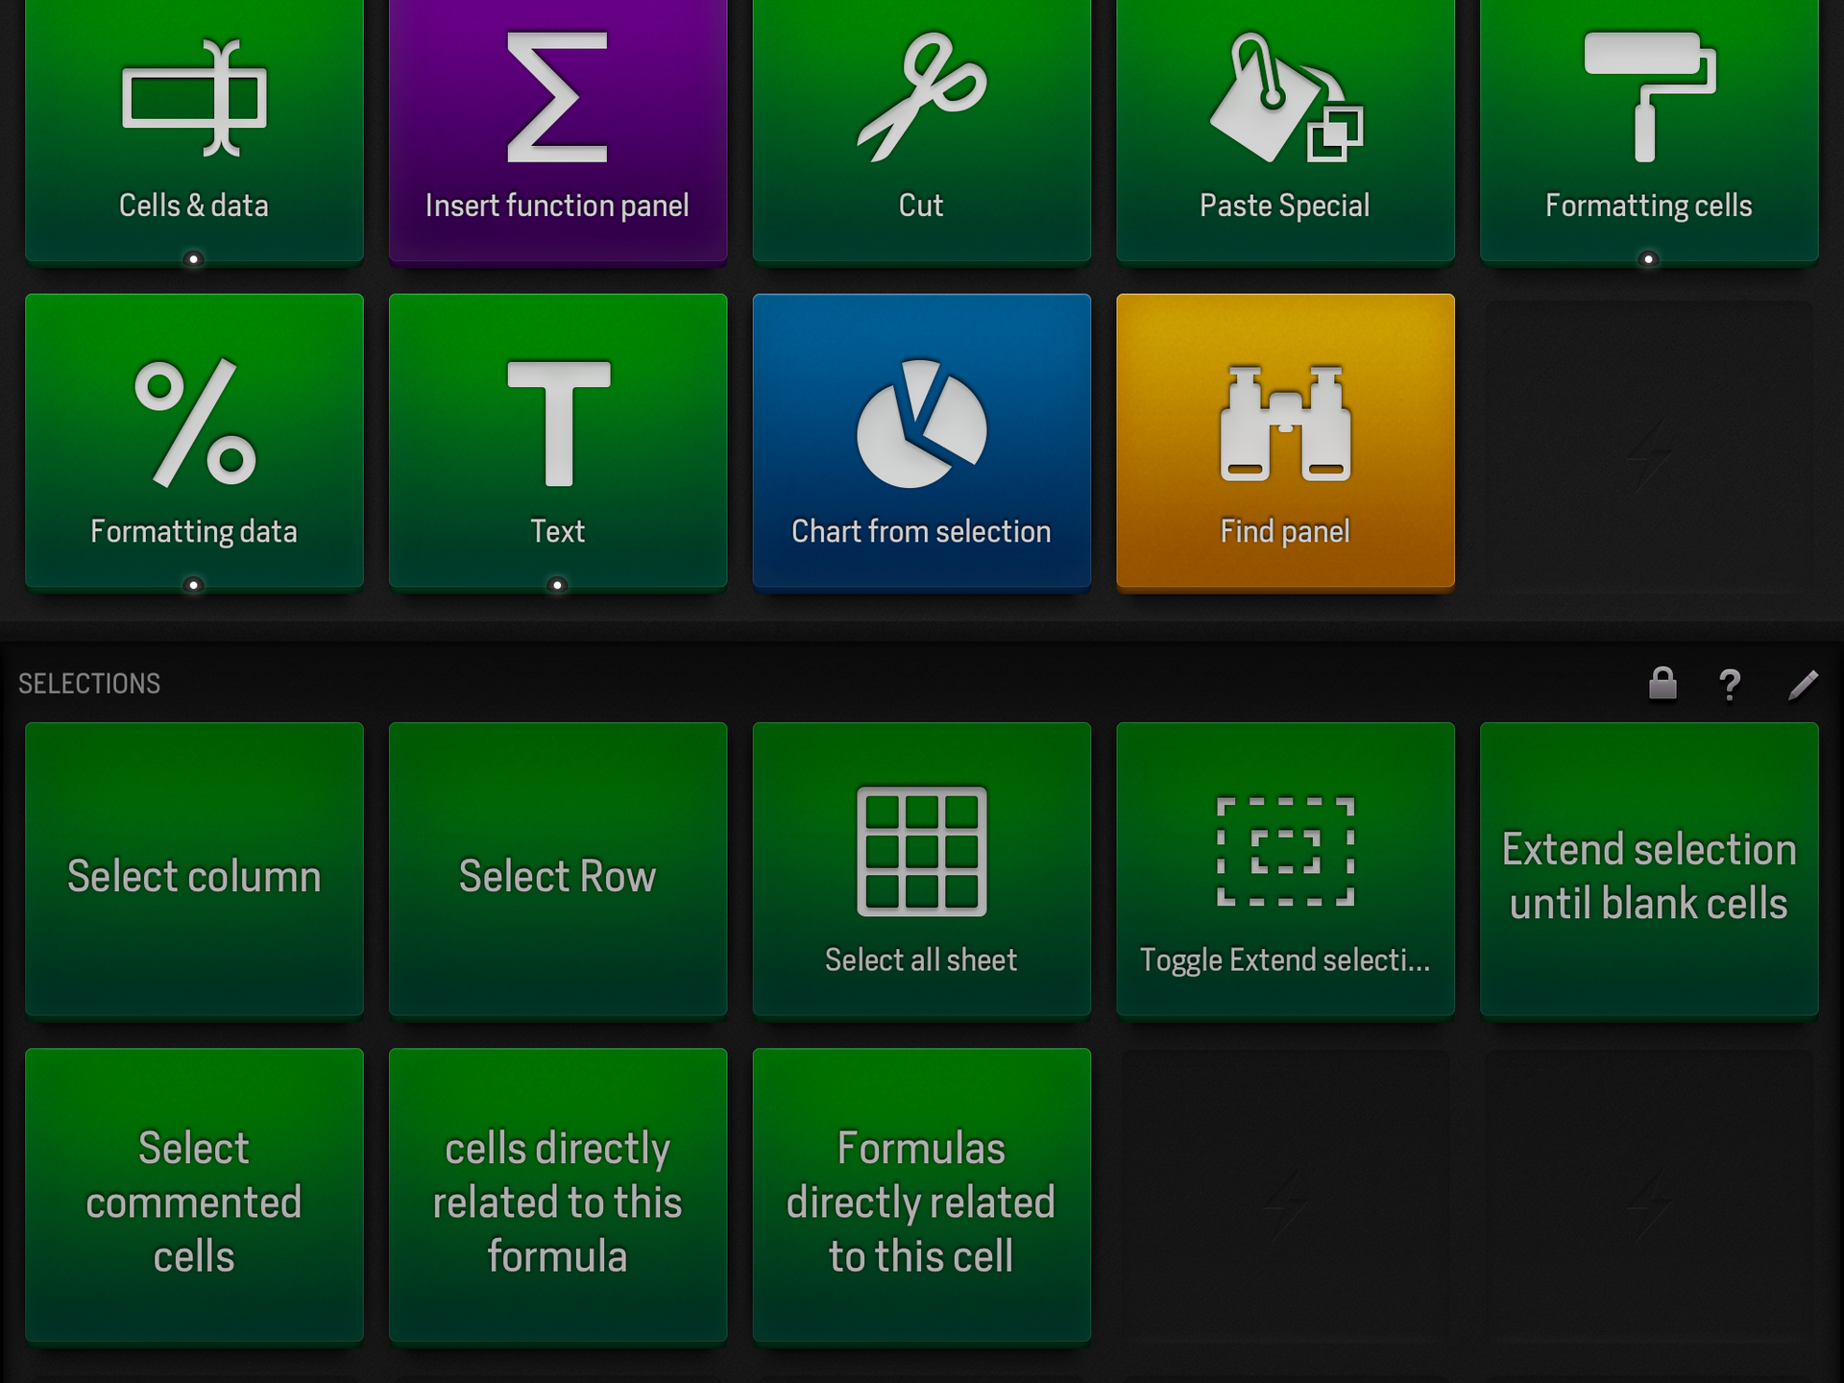
Task: Open the Paste Special tile
Action: click(1285, 125)
